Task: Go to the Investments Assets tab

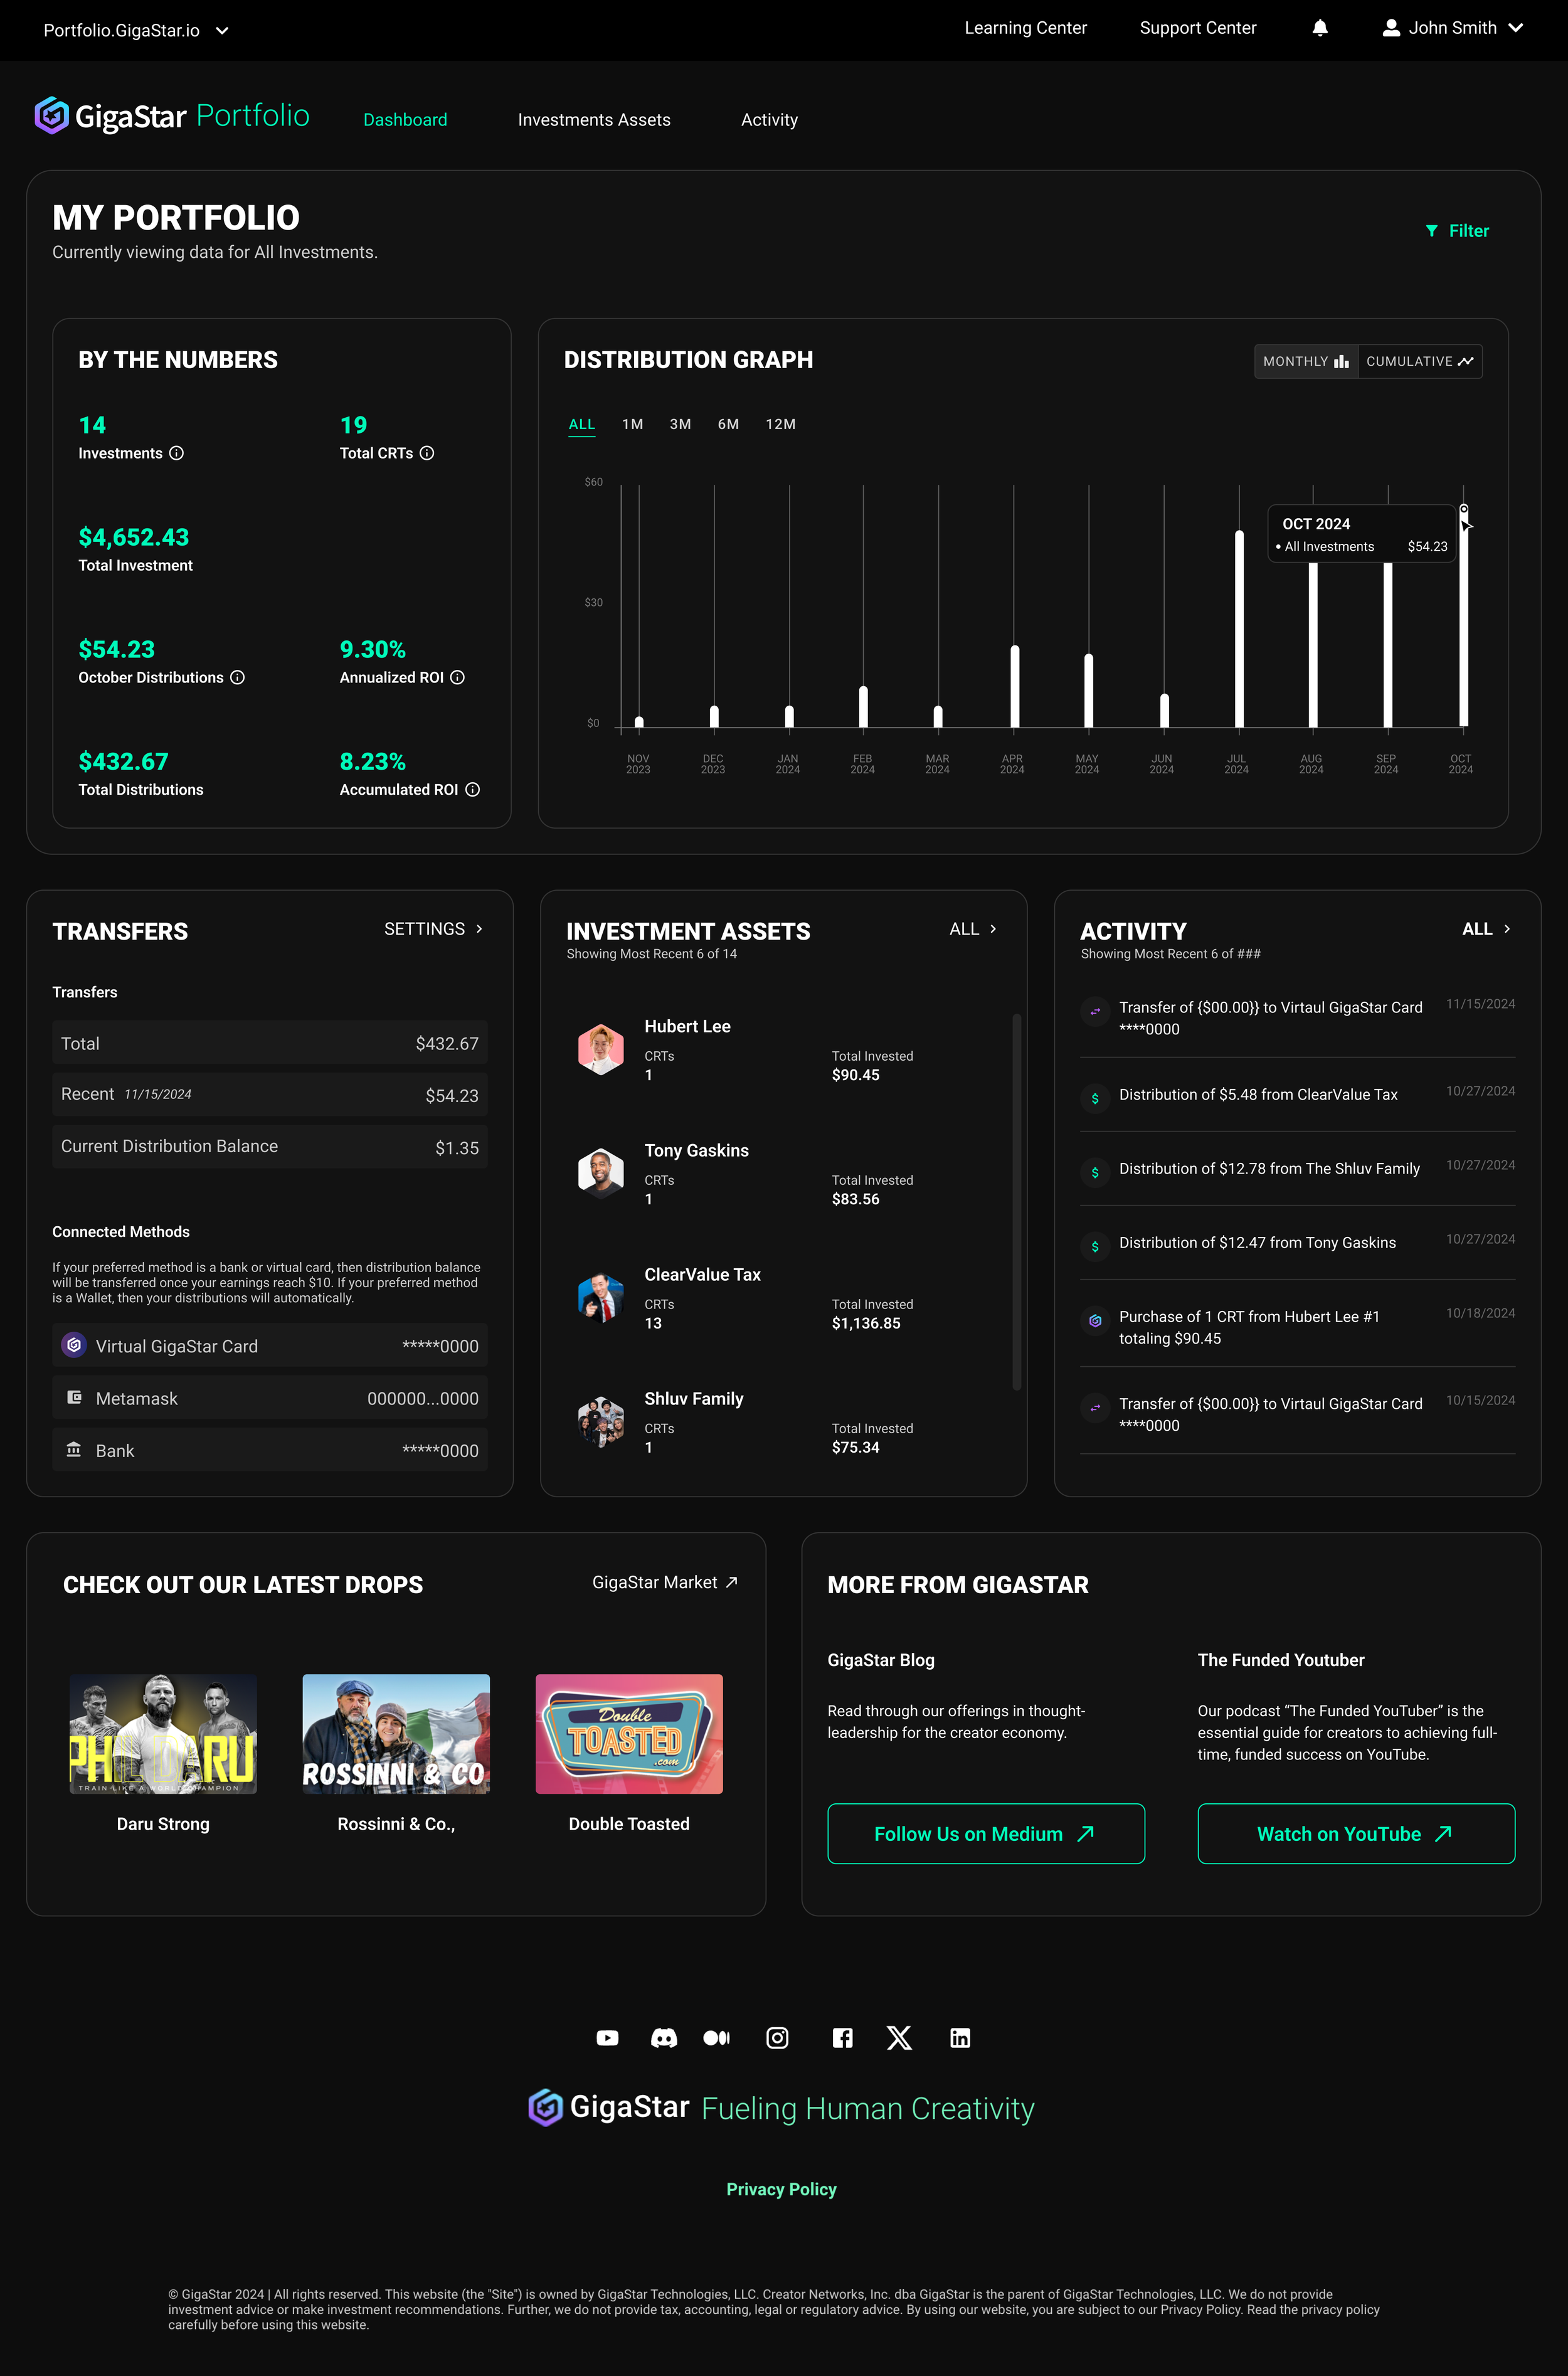Action: coord(594,120)
